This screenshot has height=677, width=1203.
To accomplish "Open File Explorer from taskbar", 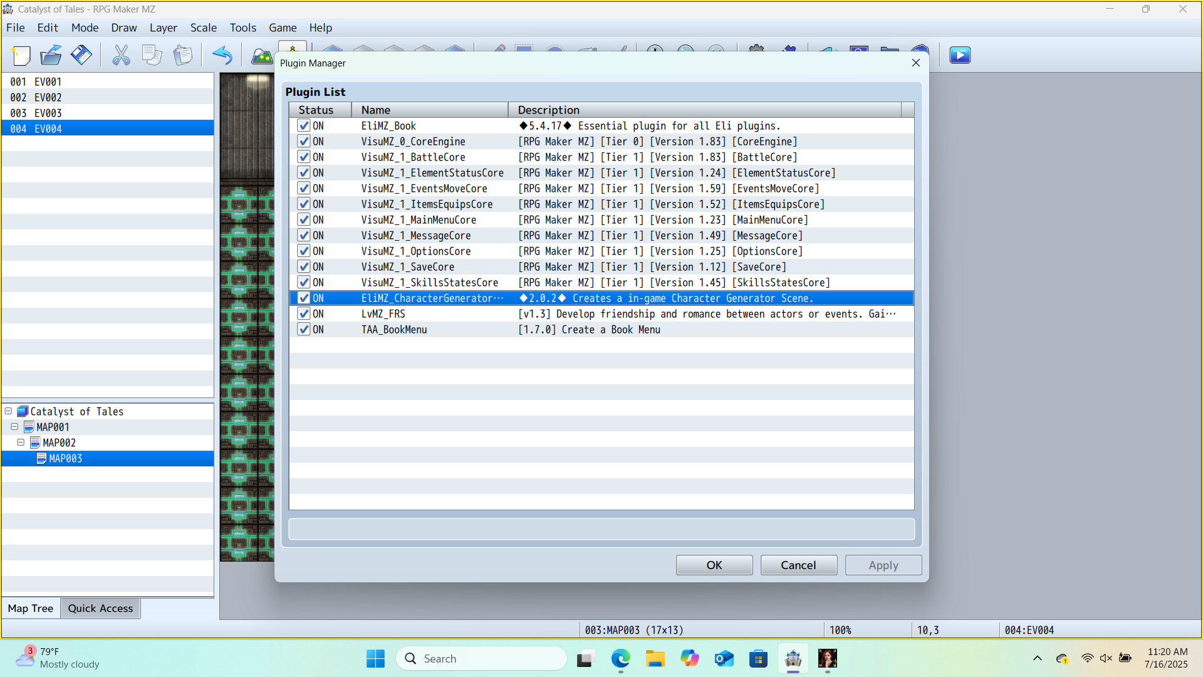I will pos(655,659).
